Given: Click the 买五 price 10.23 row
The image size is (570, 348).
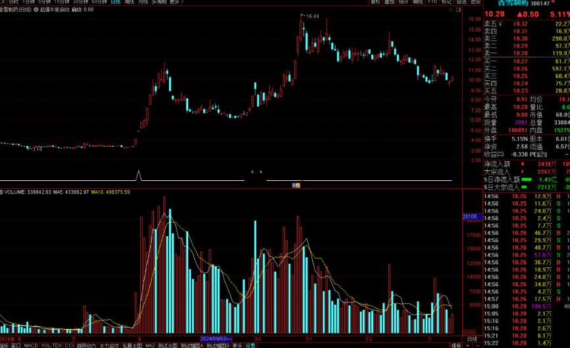Looking at the screenshot, I should (x=527, y=91).
